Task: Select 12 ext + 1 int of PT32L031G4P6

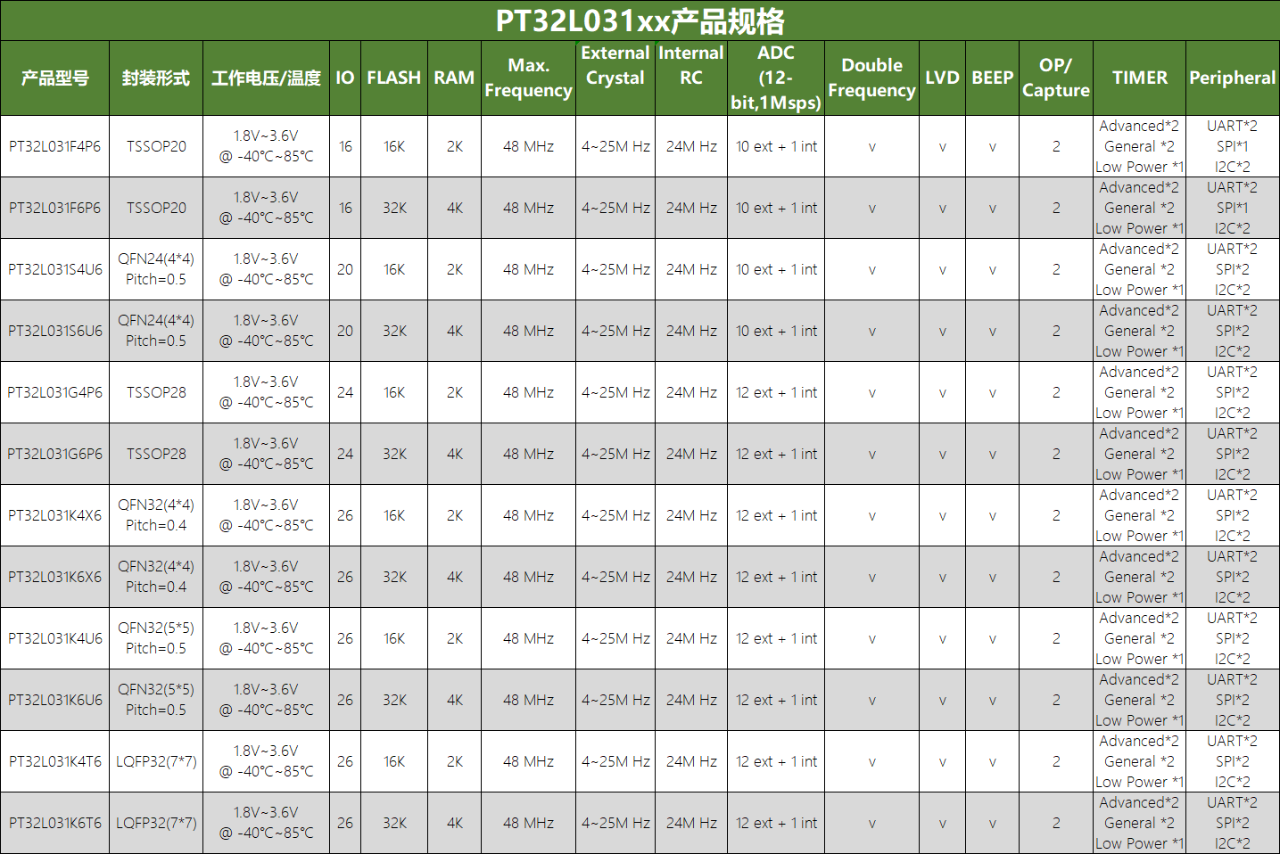Action: (776, 392)
